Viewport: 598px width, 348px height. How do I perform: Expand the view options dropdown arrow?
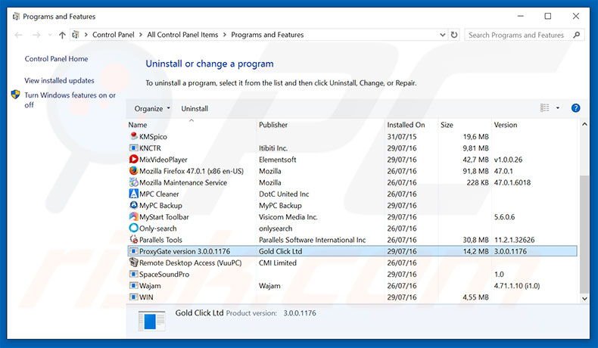558,108
